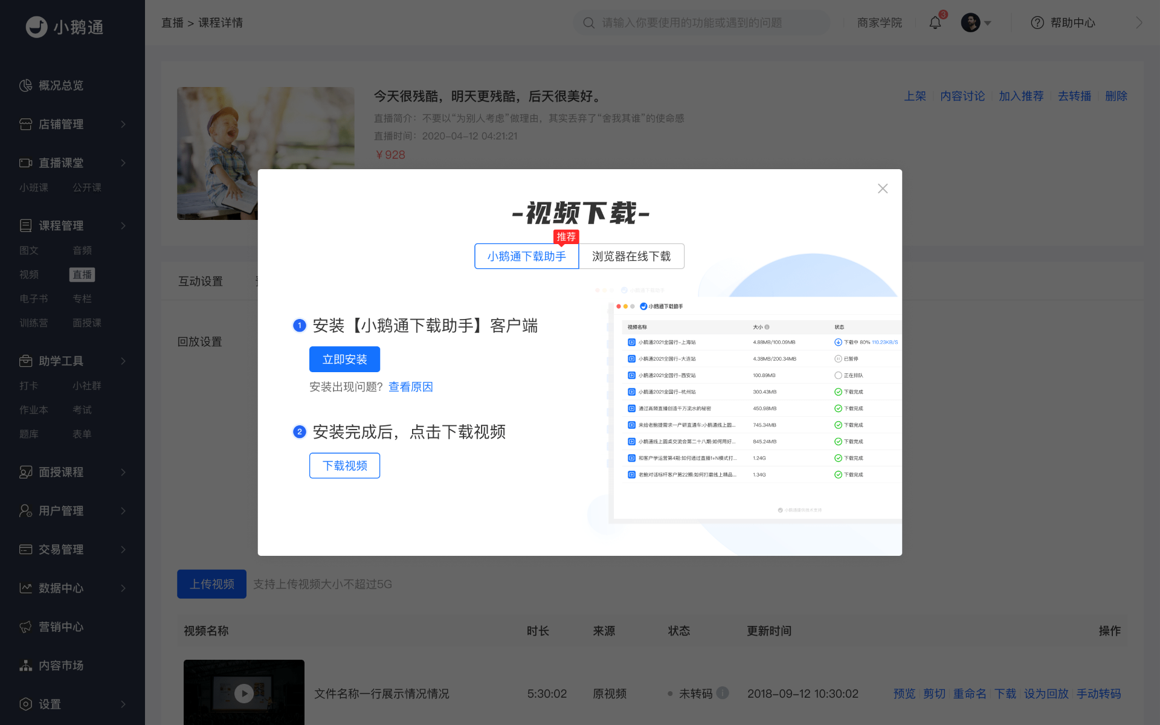Click the 上架 link
Screen dimensions: 1160x725
(915, 96)
